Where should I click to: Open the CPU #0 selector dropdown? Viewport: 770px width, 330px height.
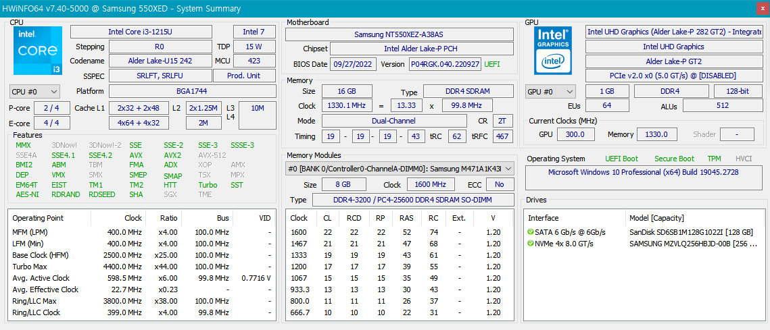tap(35, 92)
